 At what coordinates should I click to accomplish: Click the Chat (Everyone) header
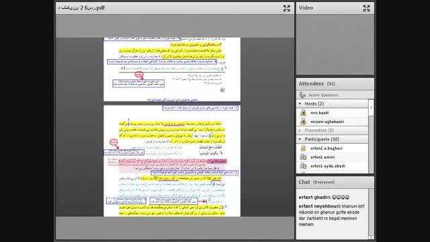pos(316,182)
